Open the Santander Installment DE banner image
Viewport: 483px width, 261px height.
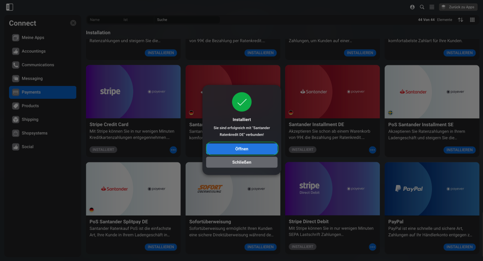coord(333,92)
